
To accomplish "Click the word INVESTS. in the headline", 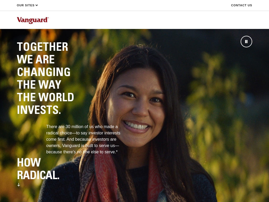I will 39,110.
